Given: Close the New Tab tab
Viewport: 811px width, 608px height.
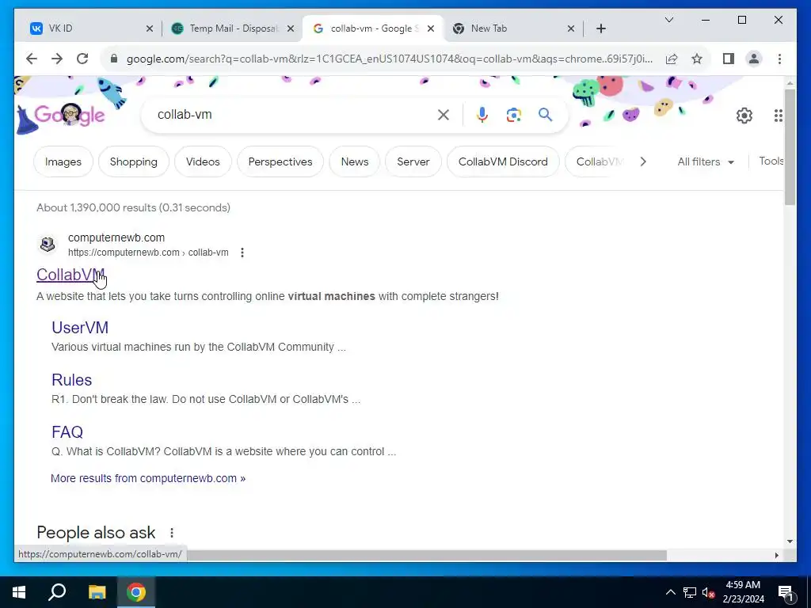Looking at the screenshot, I should coord(571,28).
